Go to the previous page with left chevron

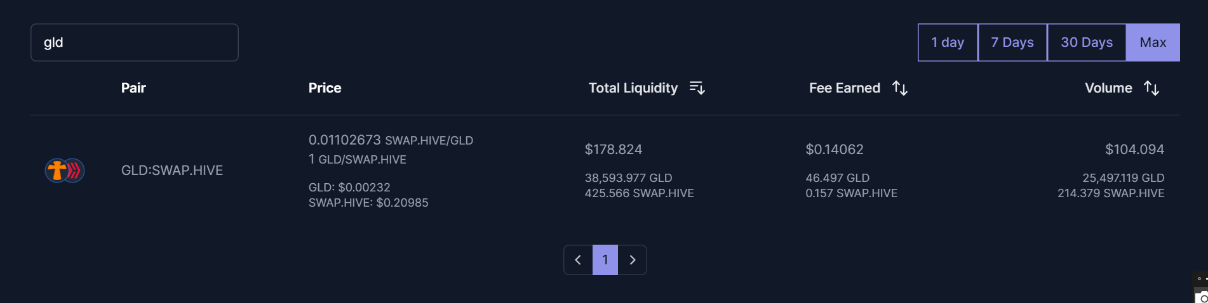578,260
